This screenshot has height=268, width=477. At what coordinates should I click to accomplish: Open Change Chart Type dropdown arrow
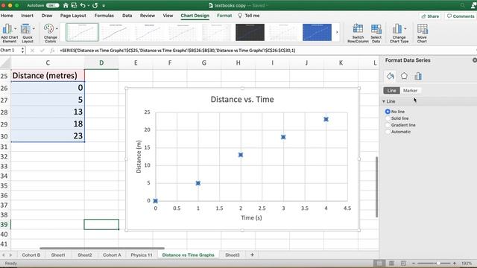click(405, 28)
